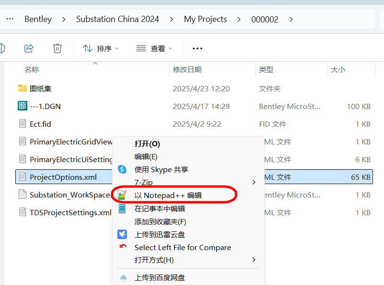Click the PrimaryElectricUiSetting file icon

point(23,159)
